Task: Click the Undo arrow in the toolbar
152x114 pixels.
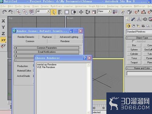Action: click(4, 12)
